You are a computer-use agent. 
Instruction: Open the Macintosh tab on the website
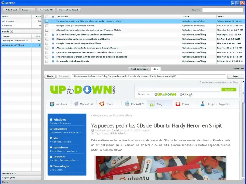click(84, 104)
